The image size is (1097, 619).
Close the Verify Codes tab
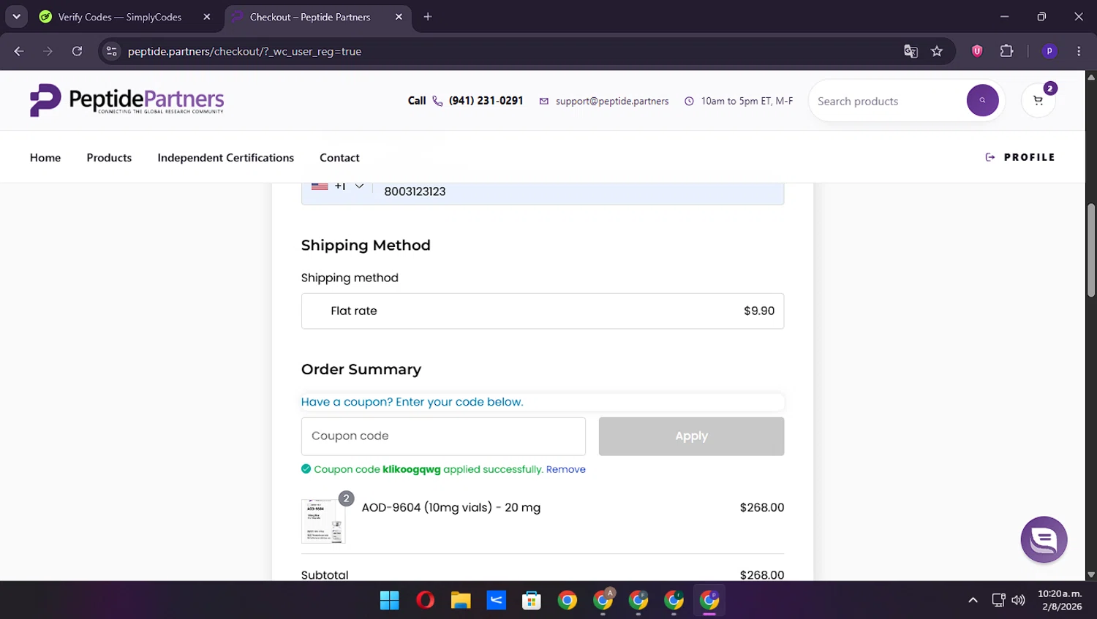pos(207,17)
